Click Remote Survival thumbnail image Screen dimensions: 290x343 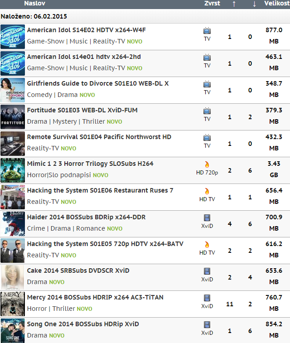[13, 144]
